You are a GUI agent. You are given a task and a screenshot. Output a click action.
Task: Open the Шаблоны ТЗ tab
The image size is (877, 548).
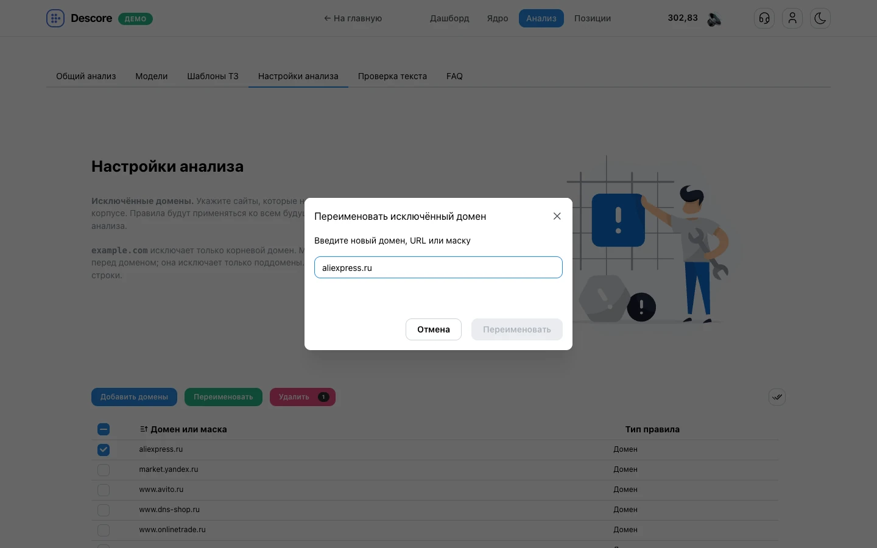(x=213, y=76)
